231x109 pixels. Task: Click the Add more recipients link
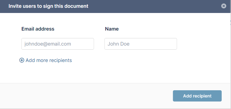[x=46, y=60]
